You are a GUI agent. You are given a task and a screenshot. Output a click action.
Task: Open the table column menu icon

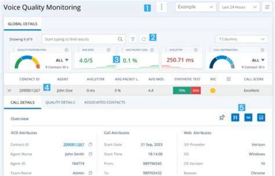pos(228,79)
